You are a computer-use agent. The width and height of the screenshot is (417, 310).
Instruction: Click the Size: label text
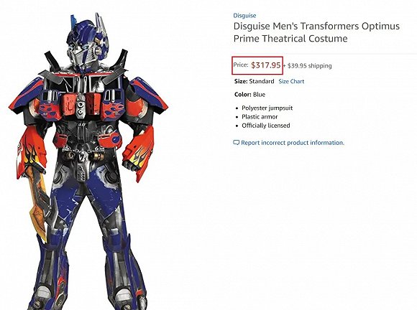tap(241, 81)
